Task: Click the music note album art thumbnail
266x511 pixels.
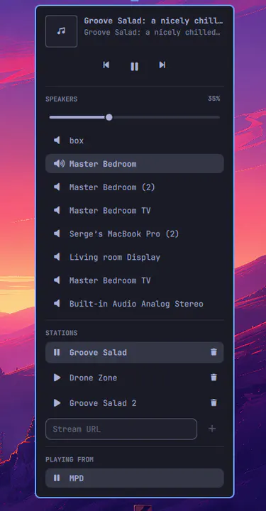Action: [x=62, y=31]
